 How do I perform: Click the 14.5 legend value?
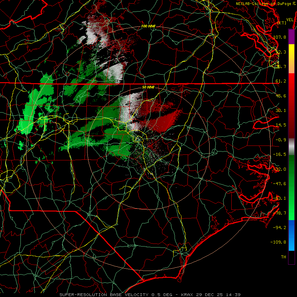coord(281,125)
